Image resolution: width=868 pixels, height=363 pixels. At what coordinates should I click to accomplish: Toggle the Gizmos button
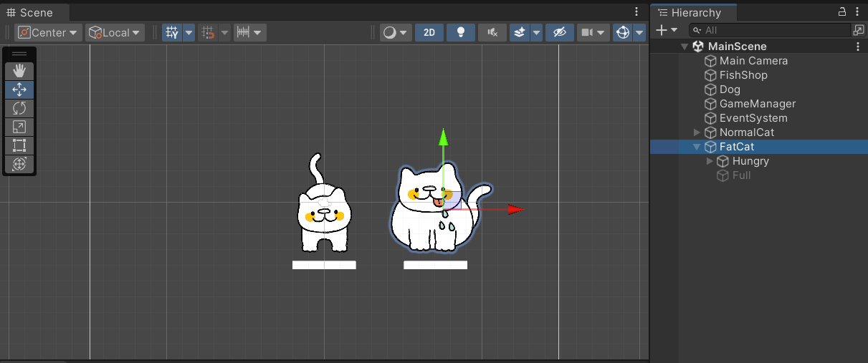point(623,32)
